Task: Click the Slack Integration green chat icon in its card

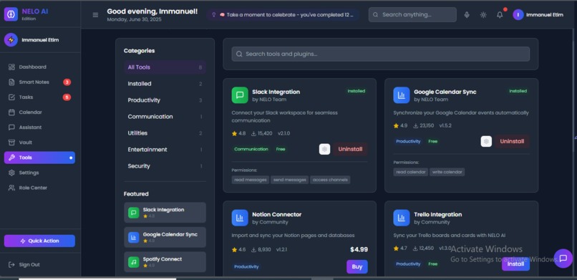Action: [240, 95]
